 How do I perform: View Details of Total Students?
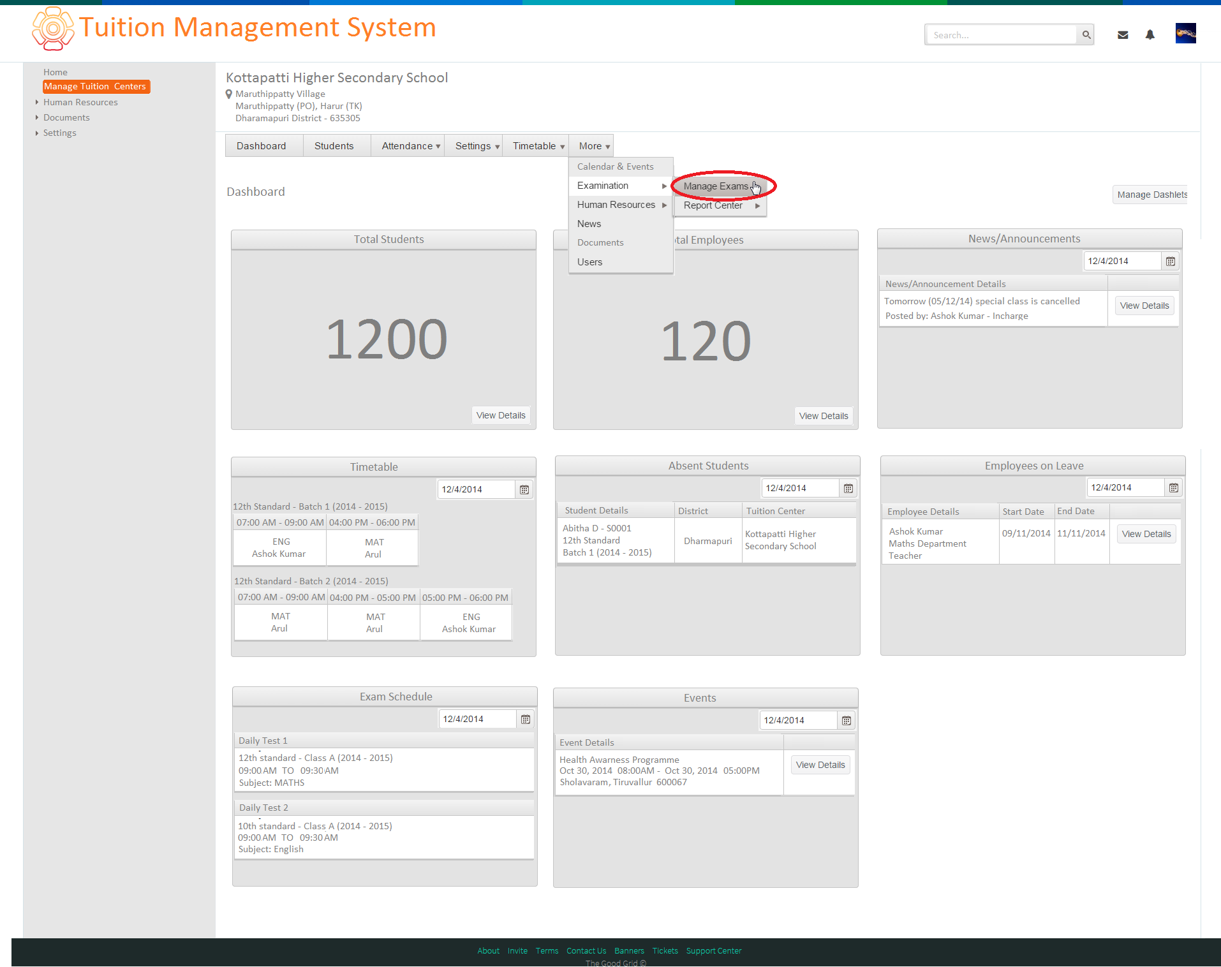(501, 415)
